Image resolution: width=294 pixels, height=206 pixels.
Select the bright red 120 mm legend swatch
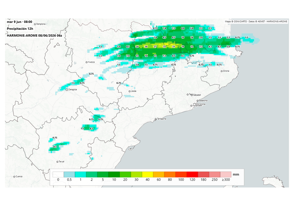coord(192,175)
